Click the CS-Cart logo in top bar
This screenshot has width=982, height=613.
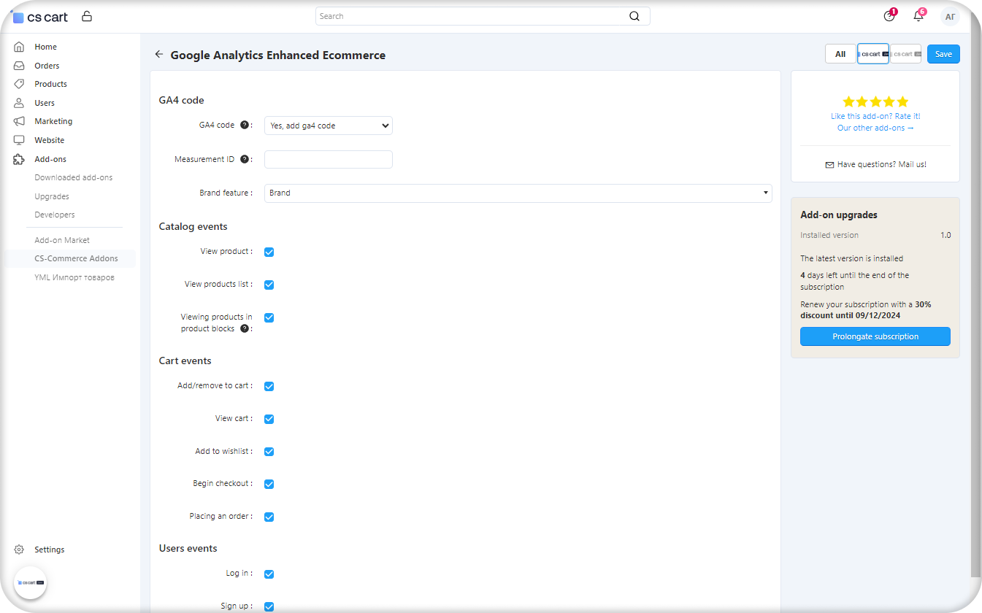pyautogui.click(x=40, y=16)
